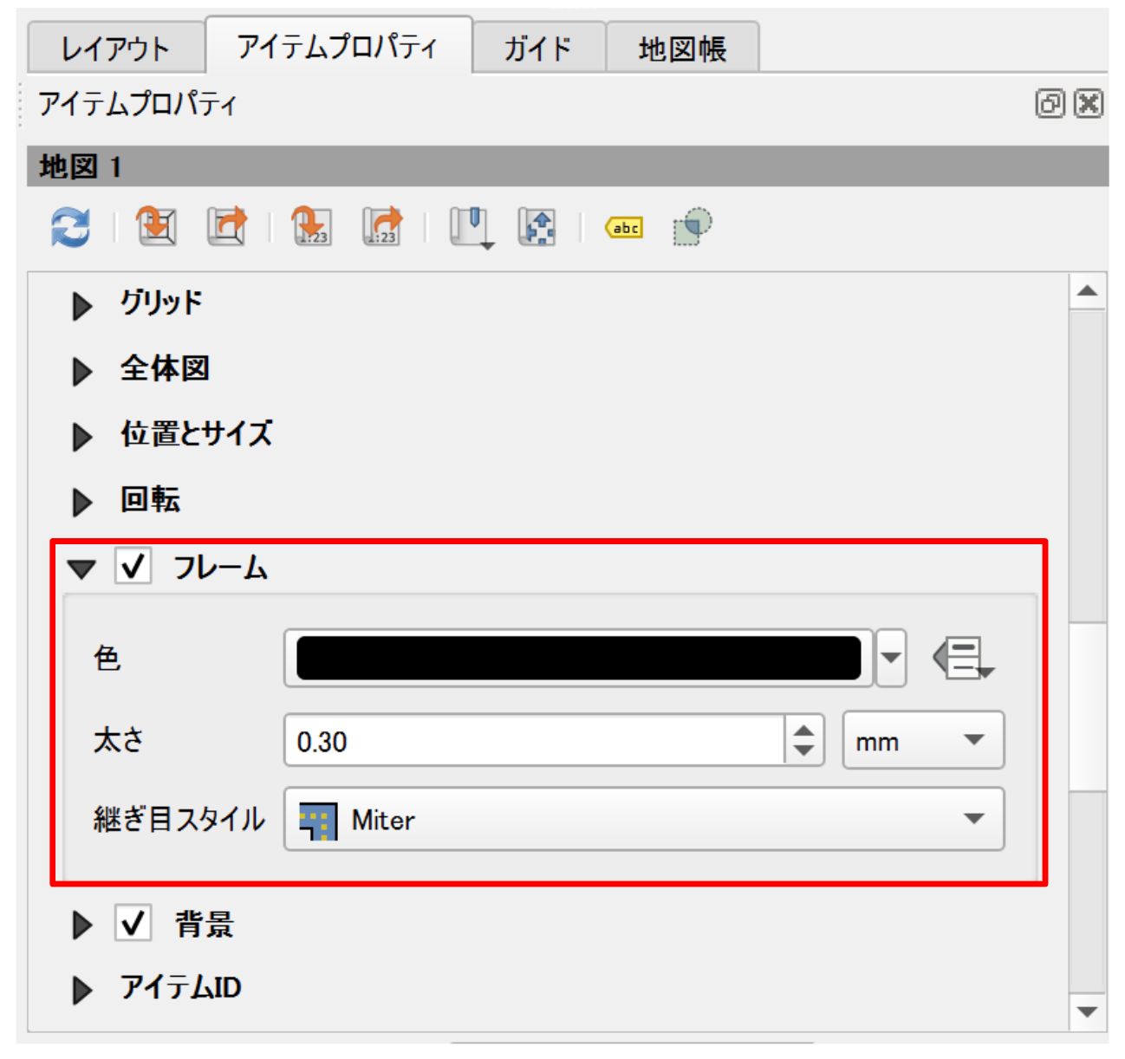Open the mm unit dropdown
Image resolution: width=1125 pixels, height=1059 pixels.
click(x=923, y=740)
